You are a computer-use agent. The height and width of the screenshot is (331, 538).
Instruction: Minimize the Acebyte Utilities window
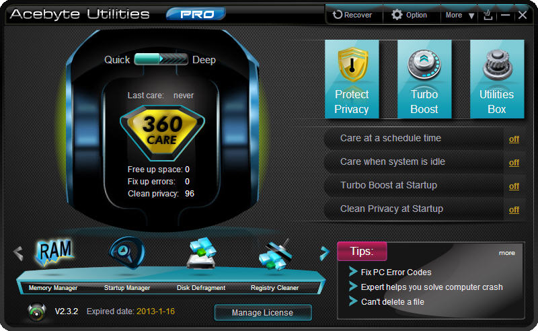click(505, 15)
